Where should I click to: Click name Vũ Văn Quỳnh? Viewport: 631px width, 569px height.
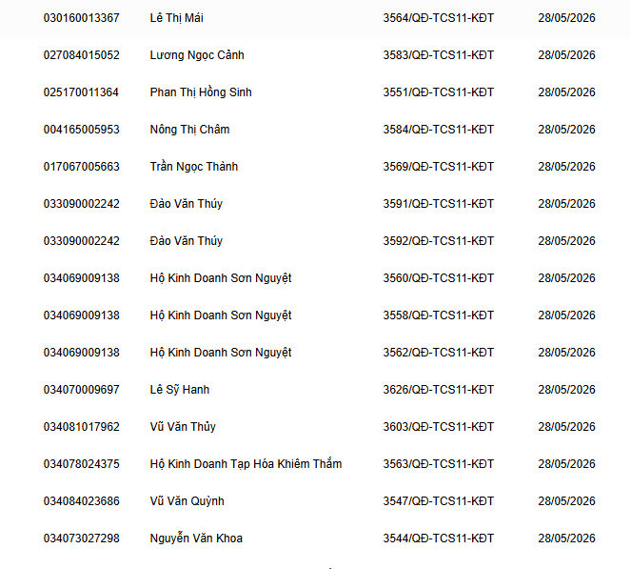[x=187, y=501]
